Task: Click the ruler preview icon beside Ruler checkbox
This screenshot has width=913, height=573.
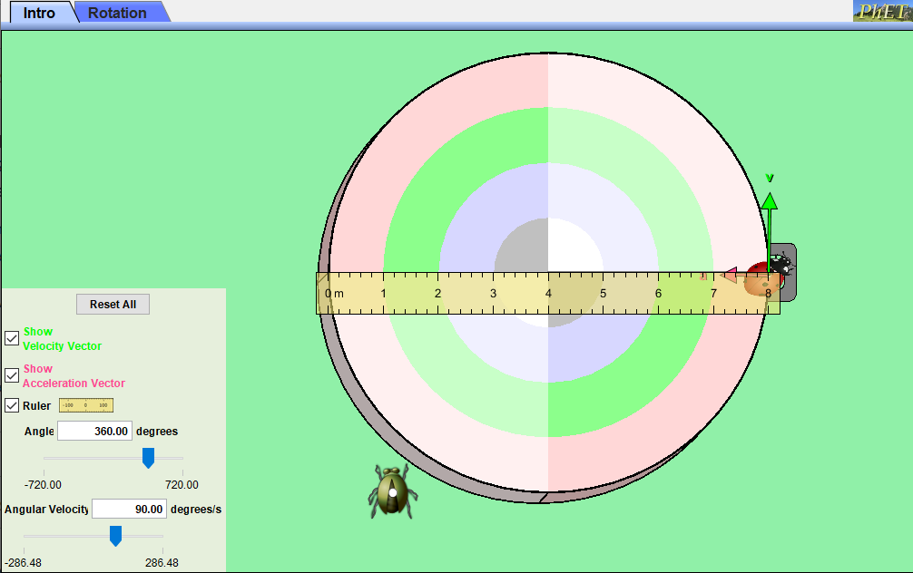Action: point(85,405)
